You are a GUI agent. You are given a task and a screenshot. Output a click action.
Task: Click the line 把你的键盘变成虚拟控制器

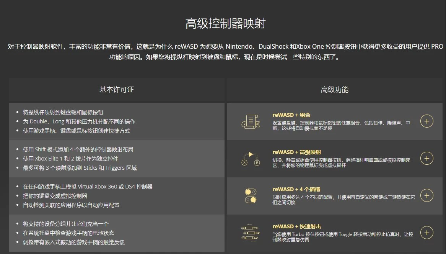coord(55,196)
